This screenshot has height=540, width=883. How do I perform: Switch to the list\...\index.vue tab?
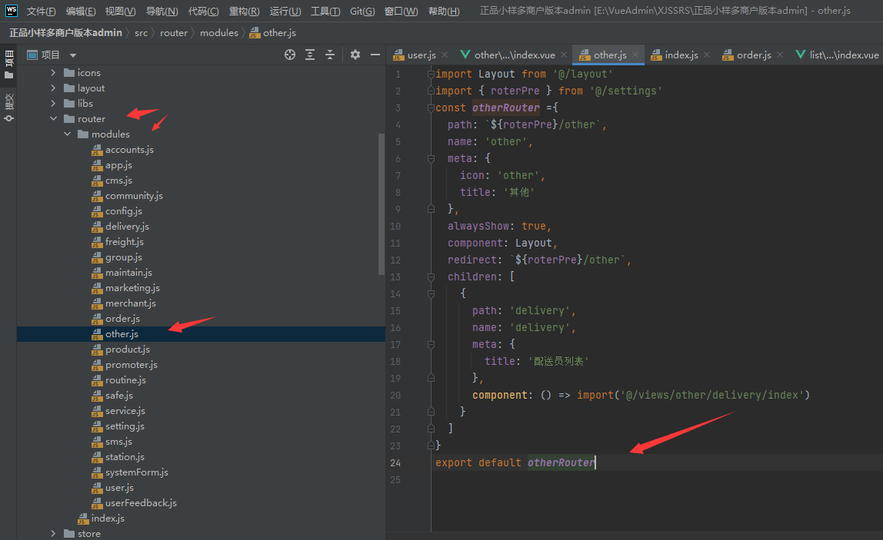[x=838, y=55]
